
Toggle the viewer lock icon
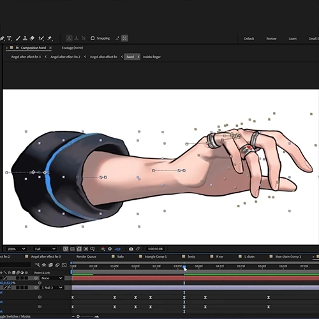pyautogui.click(x=17, y=47)
